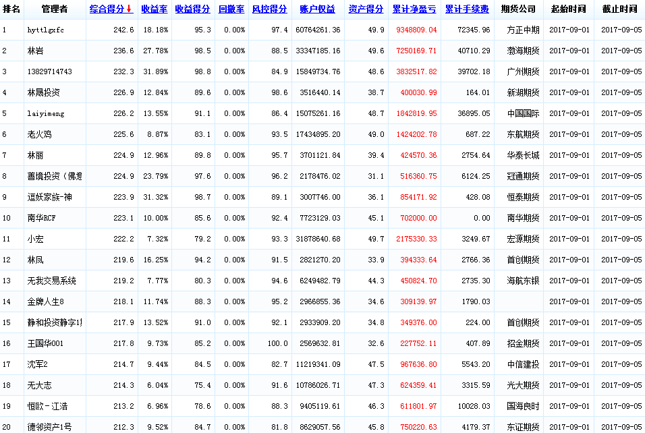
Task: Click the 管理者 column header
Action: point(55,9)
